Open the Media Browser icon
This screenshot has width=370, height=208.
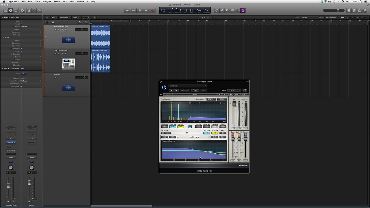[x=365, y=10]
